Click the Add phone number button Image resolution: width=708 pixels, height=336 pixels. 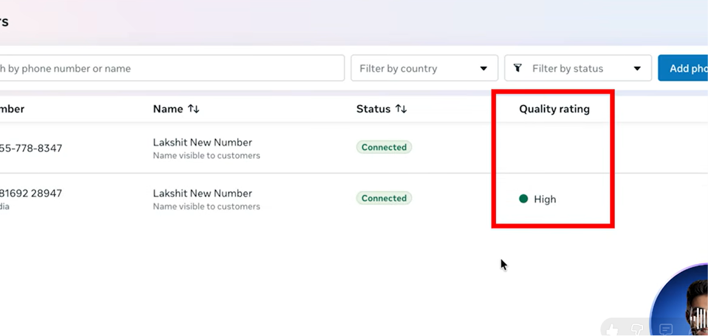(x=682, y=68)
